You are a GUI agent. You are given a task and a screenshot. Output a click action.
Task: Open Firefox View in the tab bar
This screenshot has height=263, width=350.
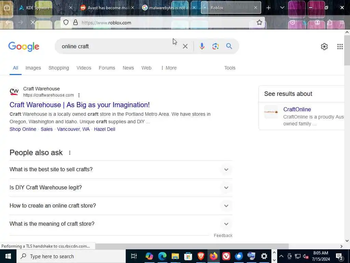click(7, 8)
